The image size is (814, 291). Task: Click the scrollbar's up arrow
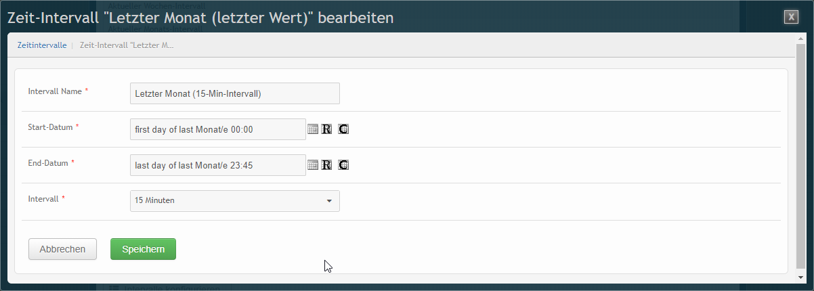pyautogui.click(x=800, y=38)
